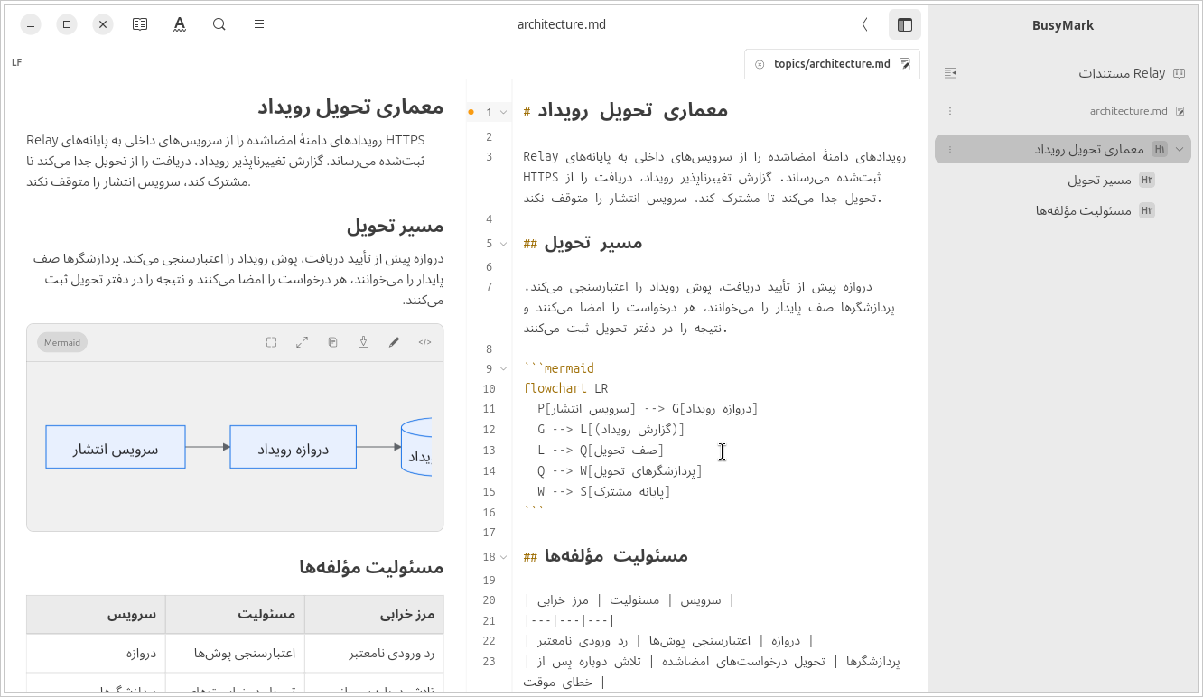The image size is (1203, 697).
Task: Click the Q --> W code line in editor
Action: click(x=620, y=471)
